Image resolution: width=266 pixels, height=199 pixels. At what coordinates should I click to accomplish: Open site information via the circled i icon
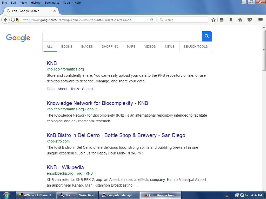pyautogui.click(x=13, y=20)
